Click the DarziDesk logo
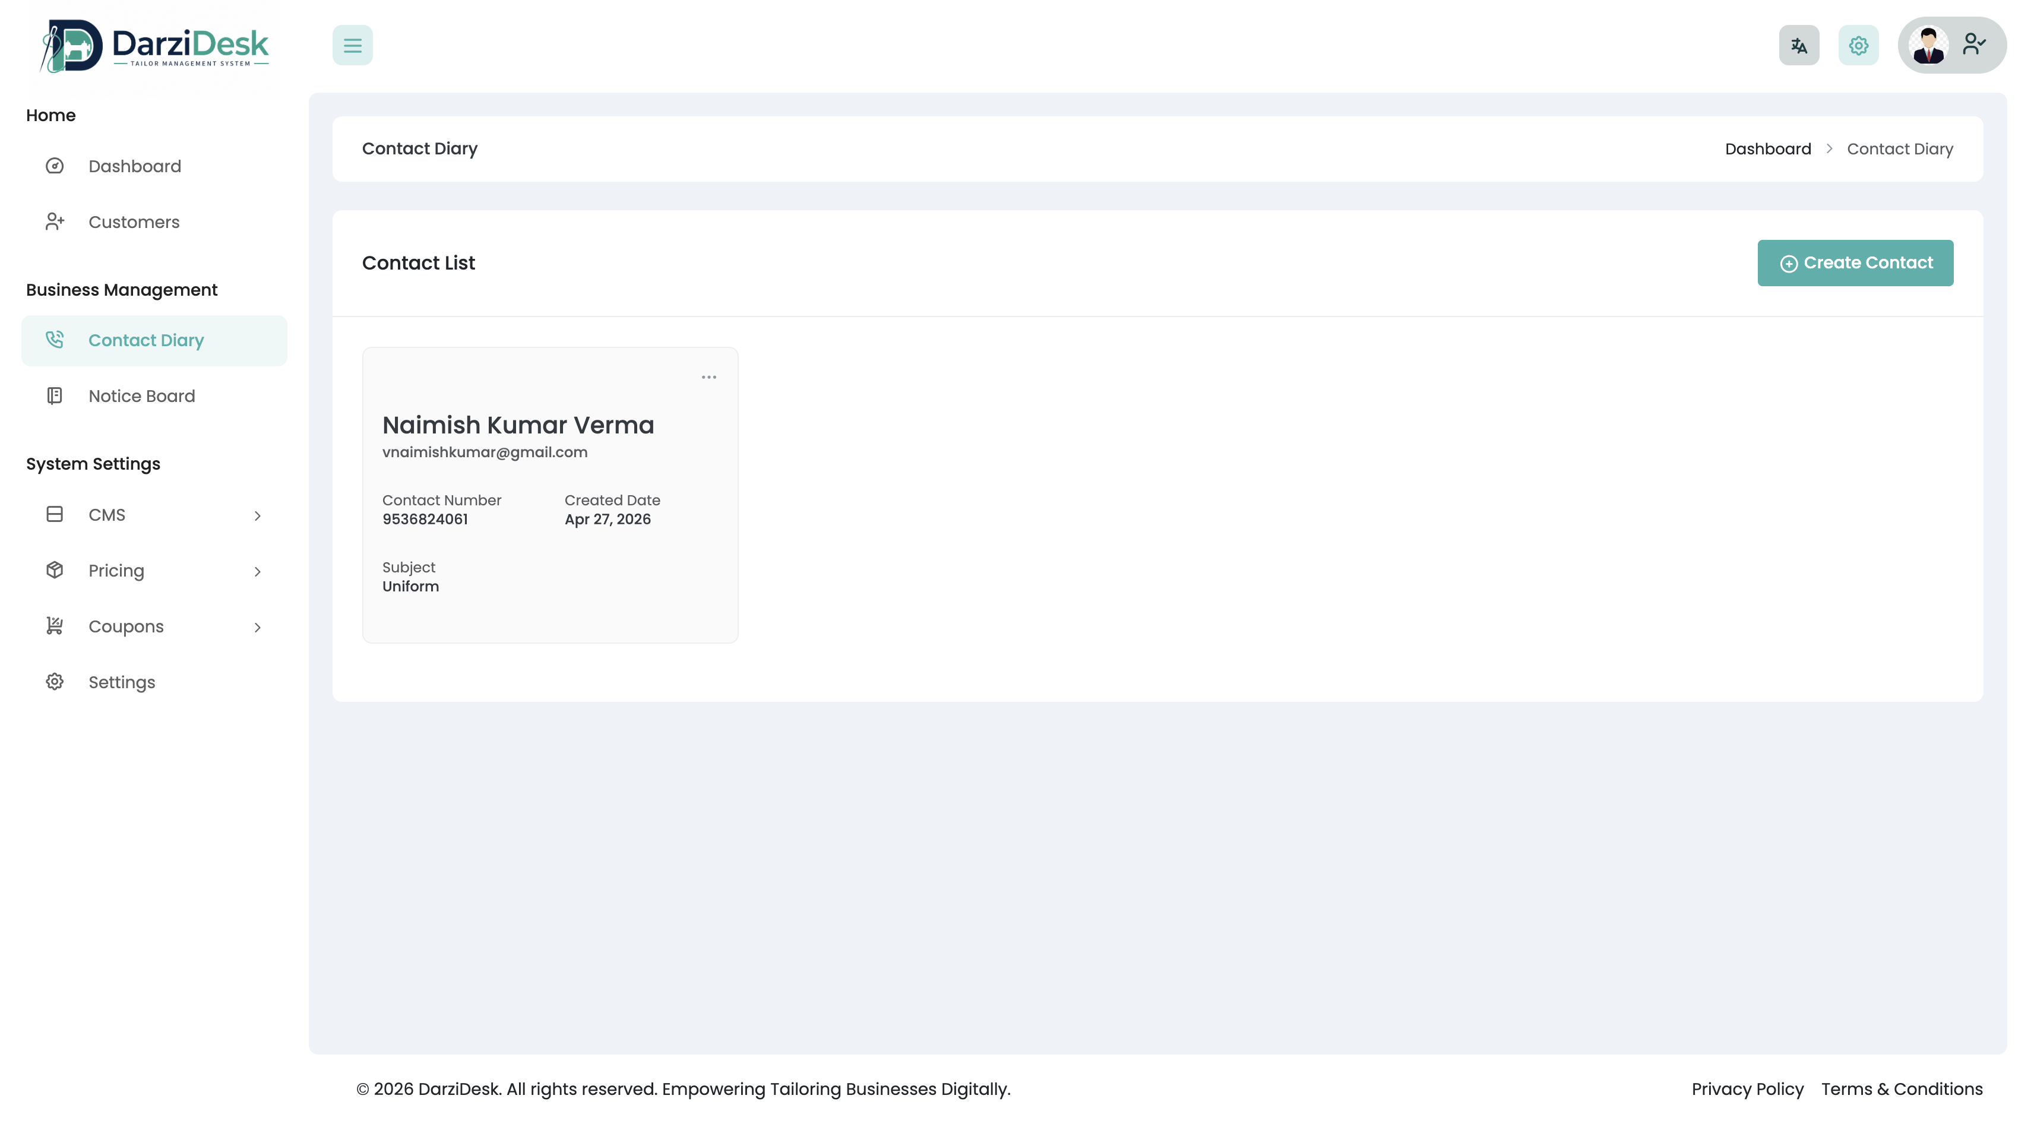This screenshot has height=1127, width=2031. [x=154, y=46]
